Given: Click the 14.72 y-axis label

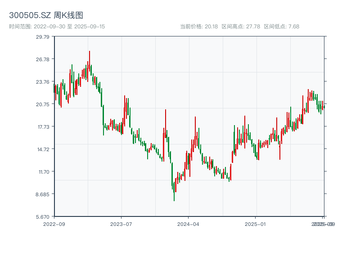Looking at the screenshot, I should 43,149.
